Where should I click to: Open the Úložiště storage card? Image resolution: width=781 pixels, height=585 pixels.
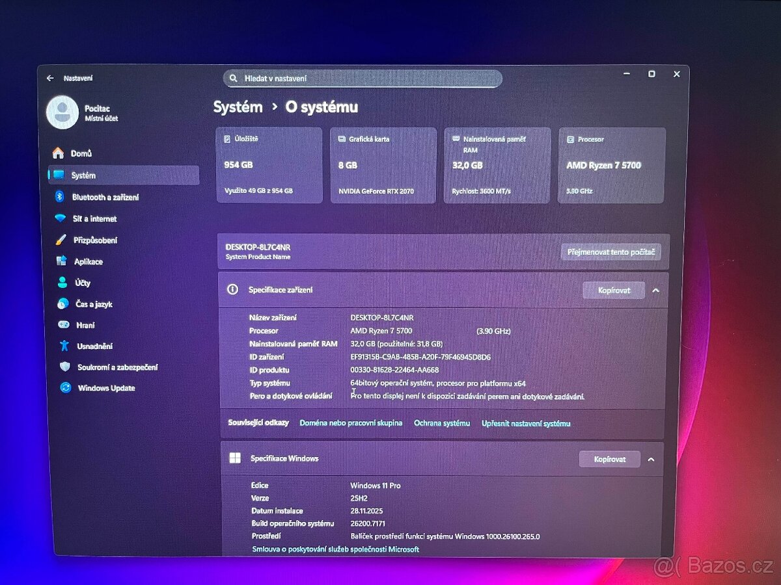pos(269,164)
